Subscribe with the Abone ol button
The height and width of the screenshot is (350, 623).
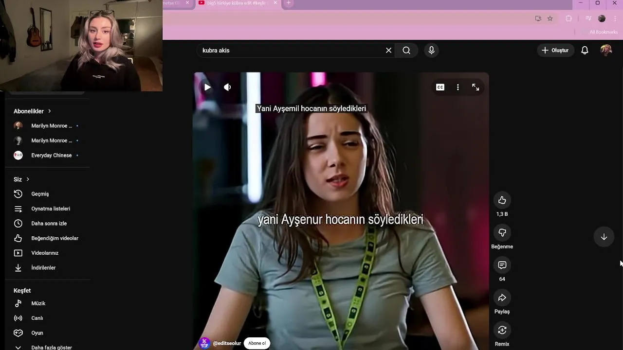pyautogui.click(x=257, y=343)
